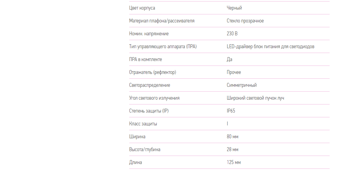Click 'Широкий световой пучок луч' value
This screenshot has height=170, width=338.
255,98
